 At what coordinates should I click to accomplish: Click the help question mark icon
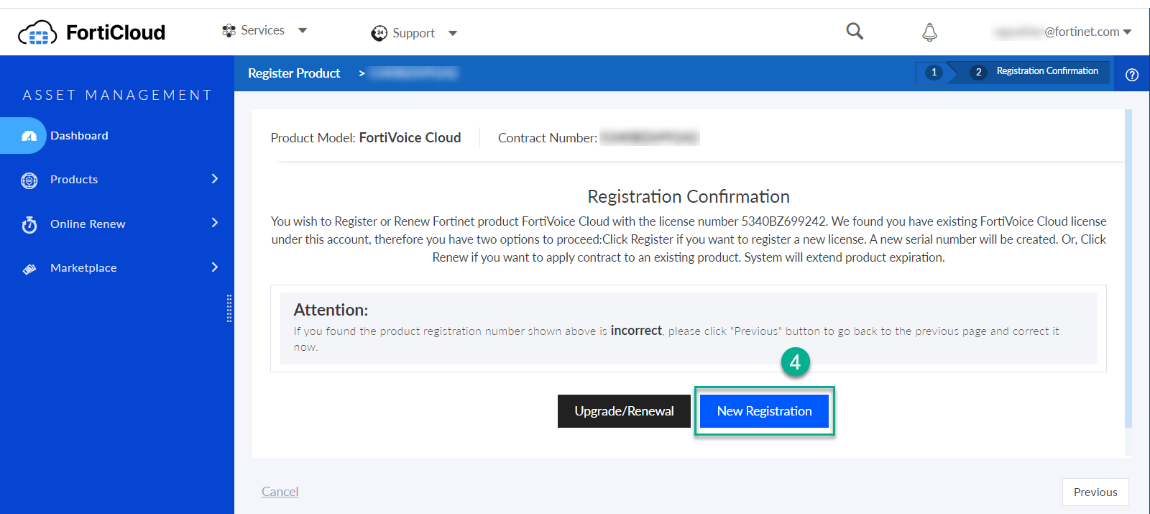[1132, 75]
